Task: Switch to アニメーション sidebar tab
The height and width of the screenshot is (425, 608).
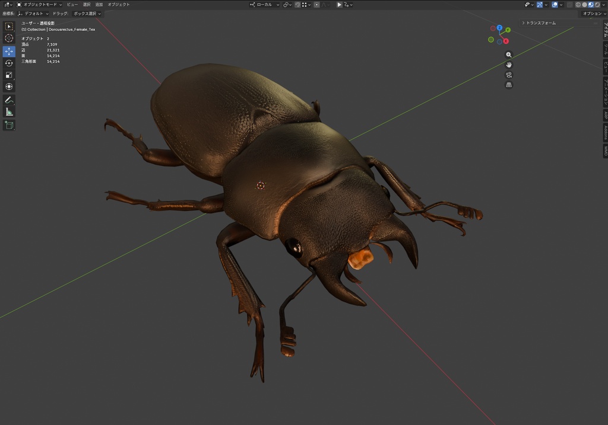Action: (x=605, y=92)
